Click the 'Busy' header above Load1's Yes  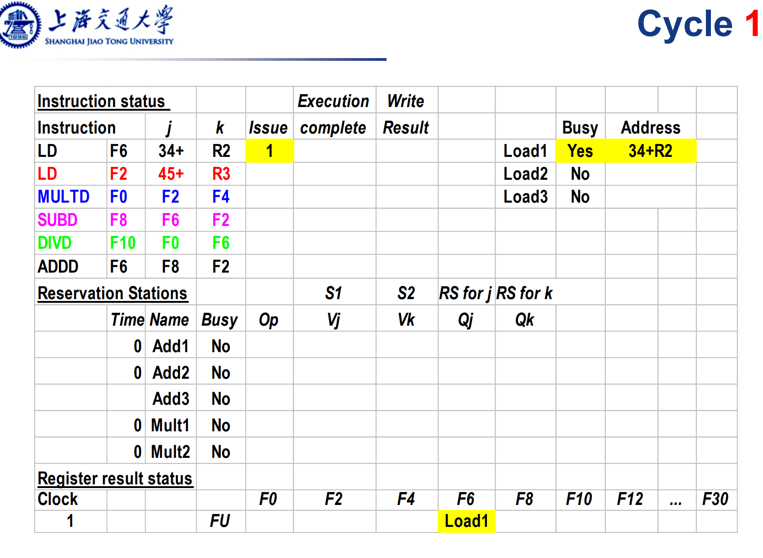click(580, 128)
